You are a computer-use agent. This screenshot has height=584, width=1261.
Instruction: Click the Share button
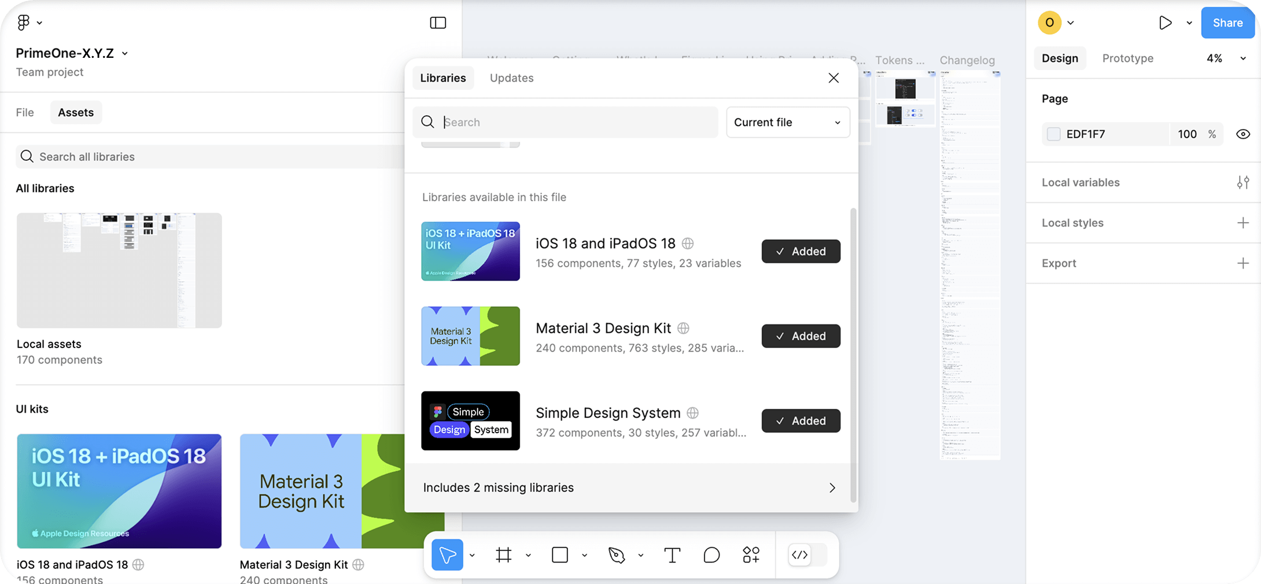click(x=1227, y=23)
